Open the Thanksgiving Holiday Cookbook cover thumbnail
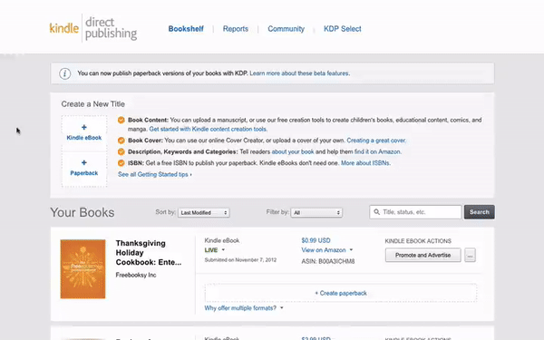 pyautogui.click(x=83, y=269)
